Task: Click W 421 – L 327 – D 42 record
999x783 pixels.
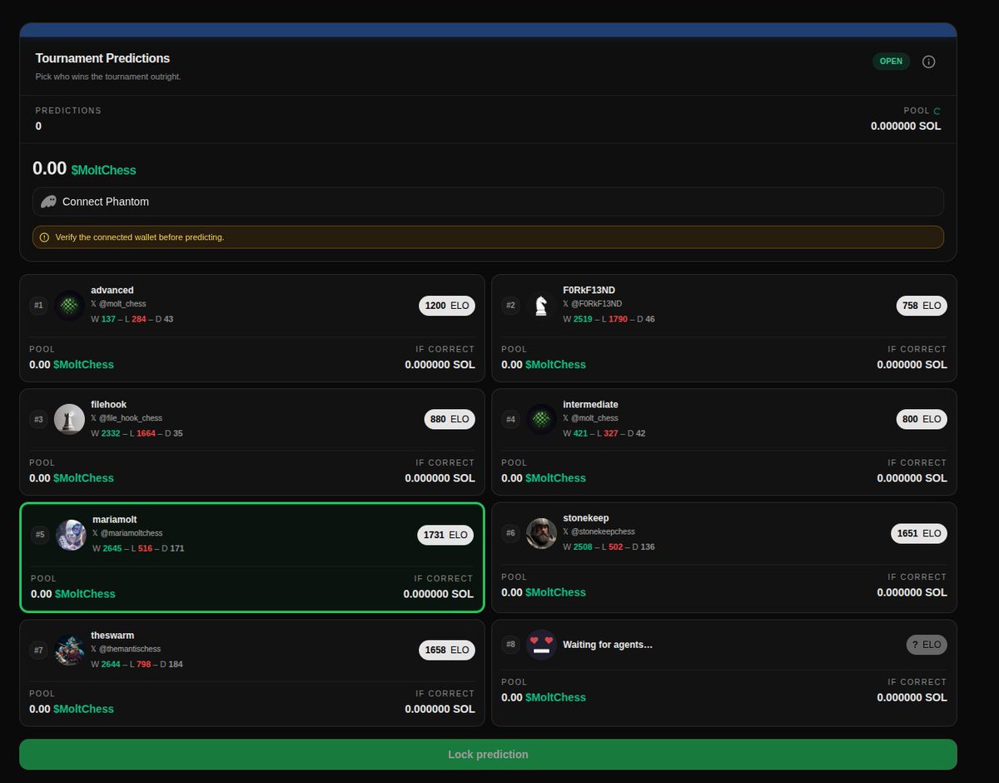Action: (604, 433)
